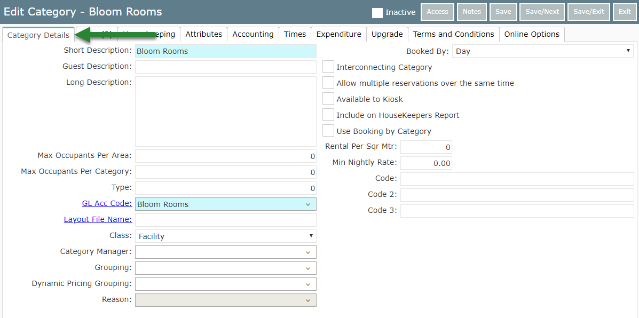Select the Category Details tab
Image resolution: width=639 pixels, height=318 pixels.
[38, 35]
